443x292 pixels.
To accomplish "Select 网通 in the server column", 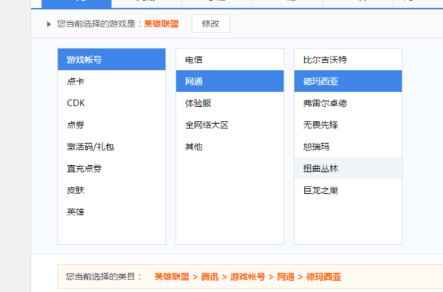I will coord(230,81).
